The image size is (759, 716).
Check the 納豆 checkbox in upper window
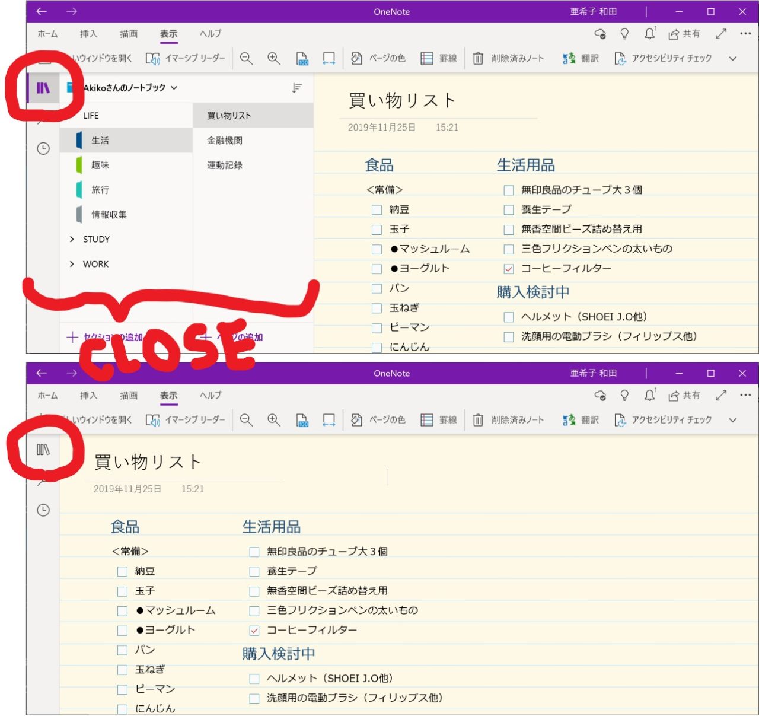[x=377, y=210]
